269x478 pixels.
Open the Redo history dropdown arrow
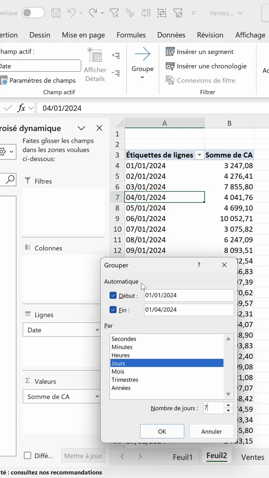pos(103,13)
